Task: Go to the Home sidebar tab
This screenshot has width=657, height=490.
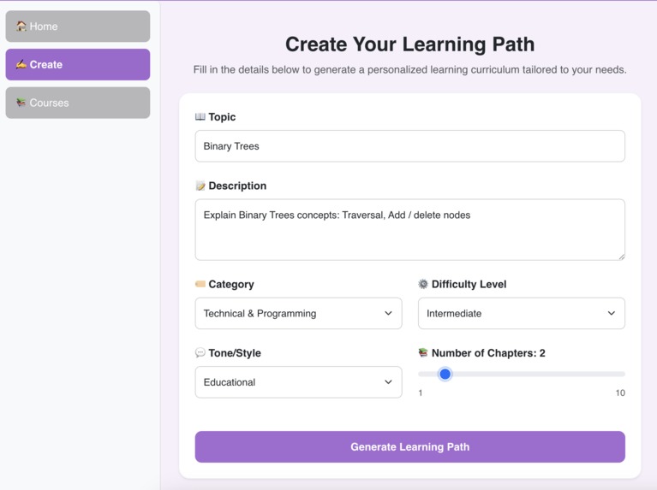Action: click(78, 27)
